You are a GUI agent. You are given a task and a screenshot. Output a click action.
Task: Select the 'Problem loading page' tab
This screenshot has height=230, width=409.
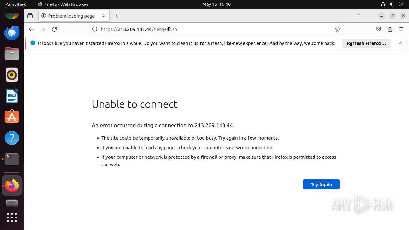tap(74, 16)
